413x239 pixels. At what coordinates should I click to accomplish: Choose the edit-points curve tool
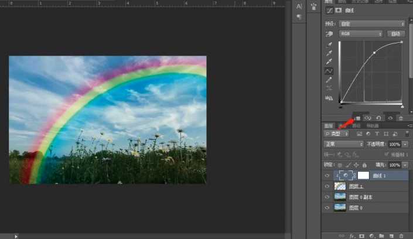point(329,71)
